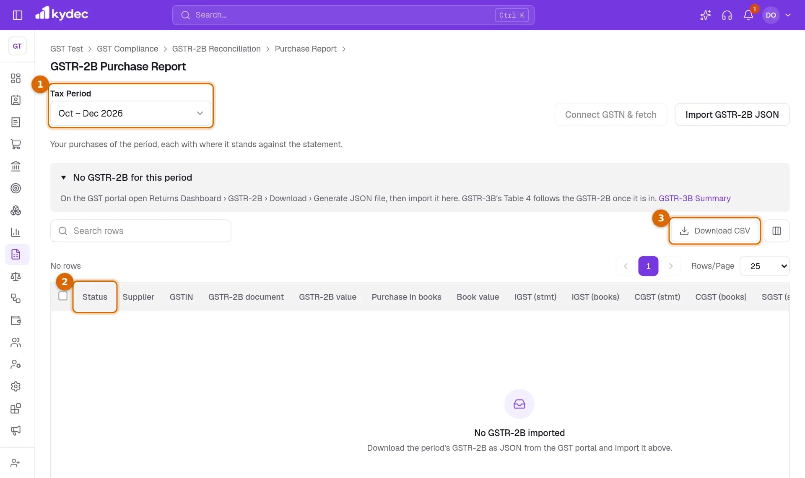Open the active GST compliance file icon
This screenshot has height=478, width=805.
[x=17, y=255]
